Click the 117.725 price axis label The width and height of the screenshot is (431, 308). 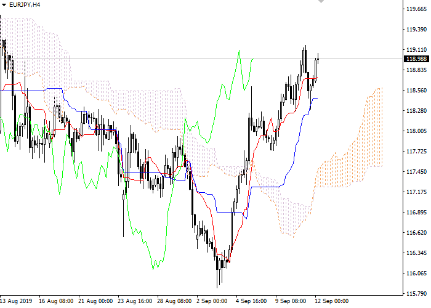pyautogui.click(x=416, y=152)
